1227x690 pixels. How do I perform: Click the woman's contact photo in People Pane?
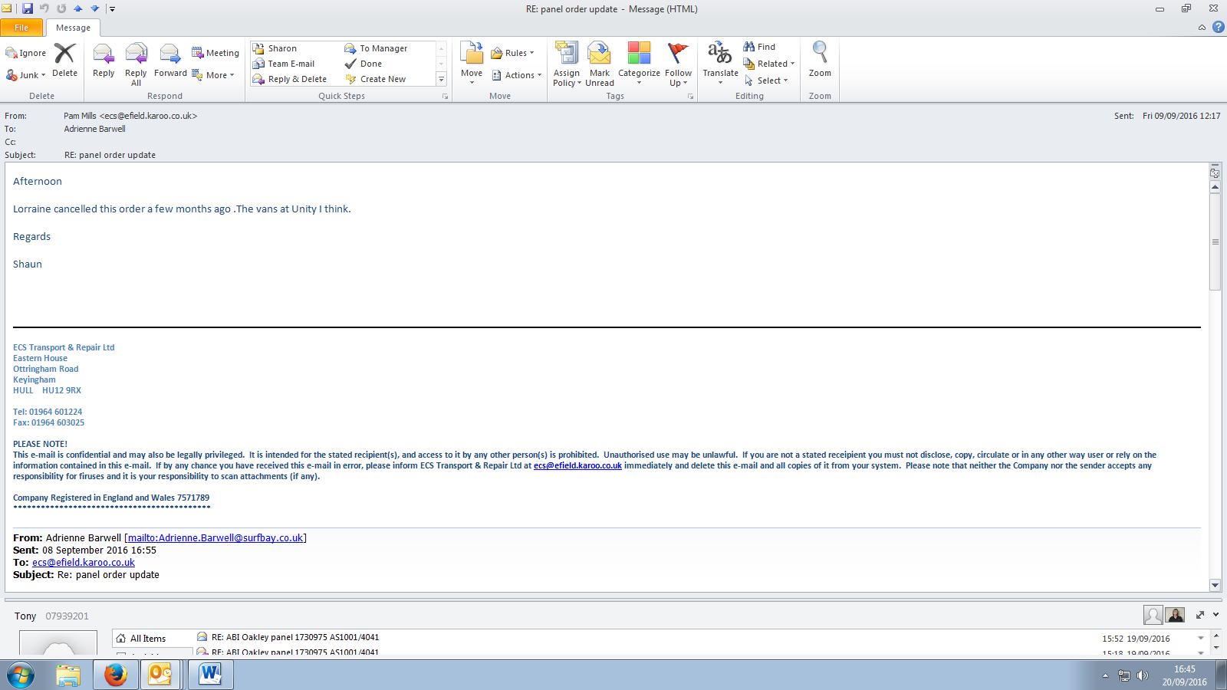click(x=1175, y=615)
